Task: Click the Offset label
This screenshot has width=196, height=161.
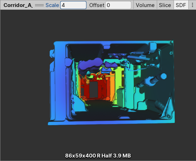Action: [x=97, y=5]
